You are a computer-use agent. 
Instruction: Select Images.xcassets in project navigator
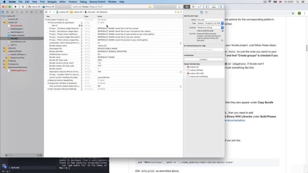17,35
